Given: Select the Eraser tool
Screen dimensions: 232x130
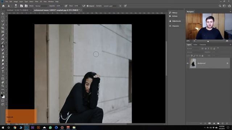Looking at the screenshot, I should point(3,53).
